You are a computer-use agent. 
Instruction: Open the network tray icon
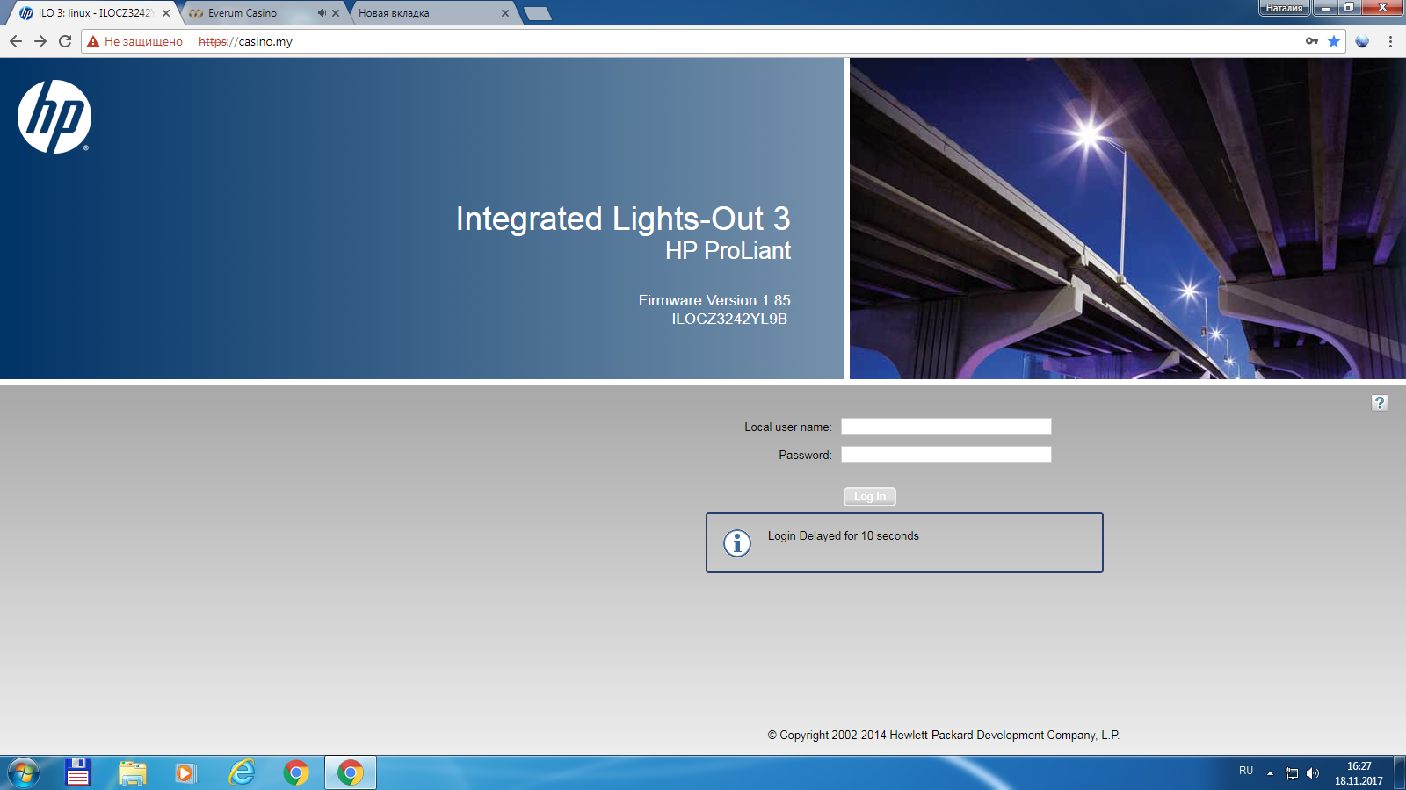pos(1291,773)
